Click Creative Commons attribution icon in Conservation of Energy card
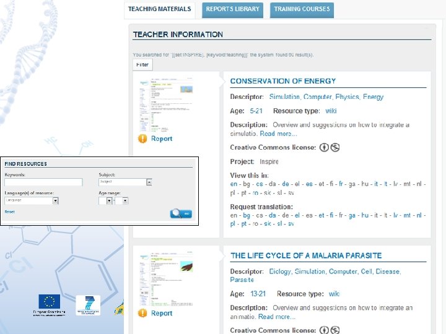This screenshot has width=446, height=334. click(x=324, y=147)
